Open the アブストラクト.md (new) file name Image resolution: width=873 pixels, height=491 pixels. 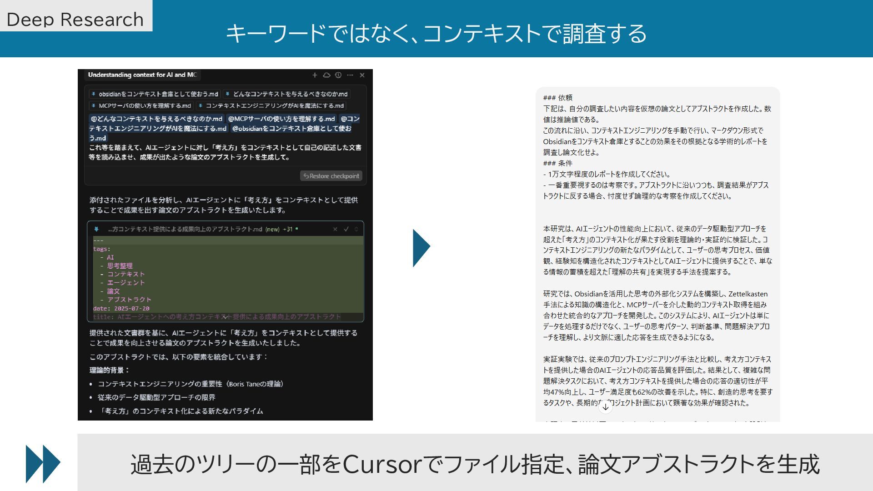point(194,229)
